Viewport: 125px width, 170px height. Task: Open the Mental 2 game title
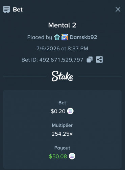pos(62,25)
